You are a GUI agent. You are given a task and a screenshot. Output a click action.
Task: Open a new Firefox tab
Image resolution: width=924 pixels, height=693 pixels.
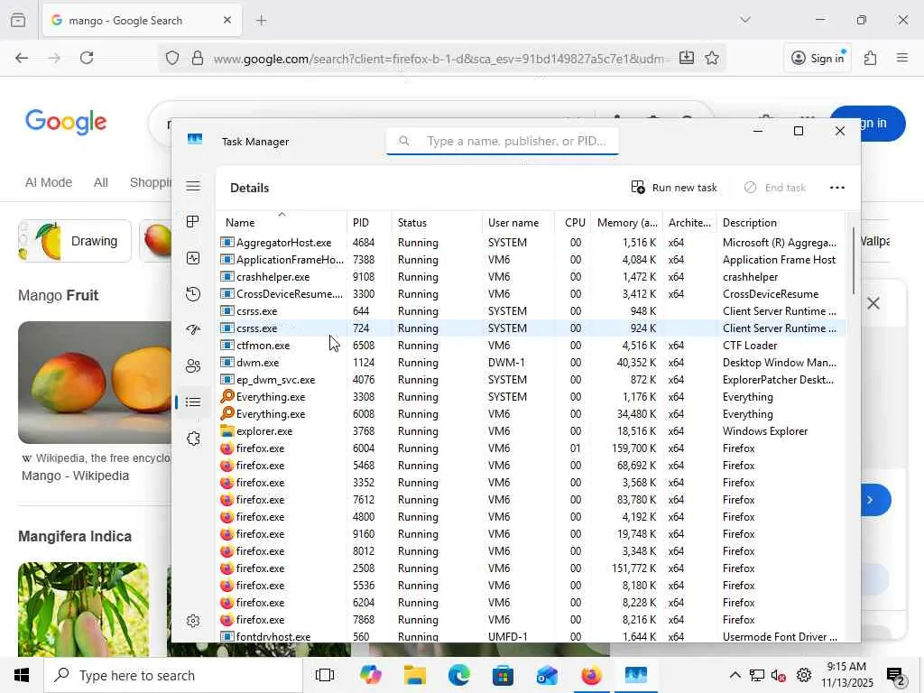[x=262, y=21]
